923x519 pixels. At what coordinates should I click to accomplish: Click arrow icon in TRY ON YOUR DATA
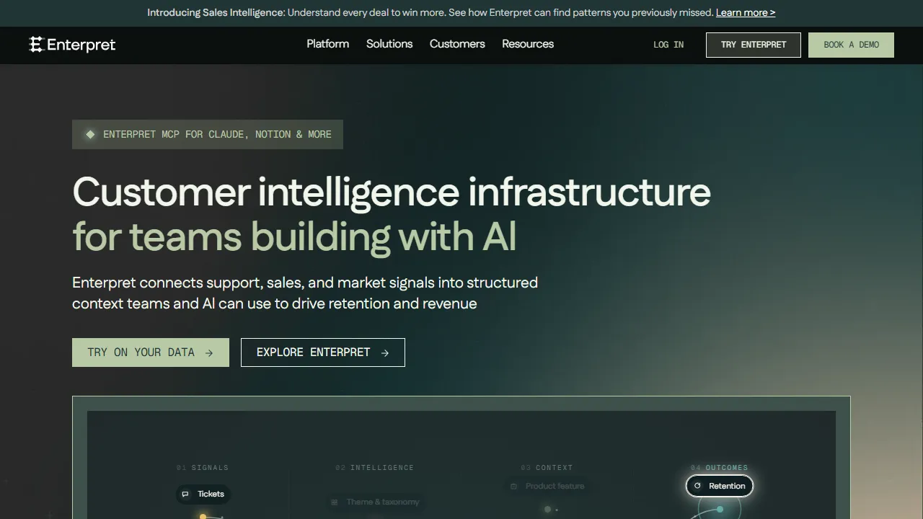(209, 352)
